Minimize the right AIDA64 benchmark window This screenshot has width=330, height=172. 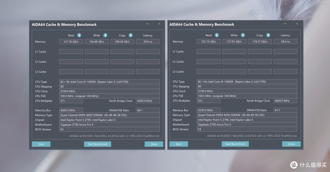[285, 24]
